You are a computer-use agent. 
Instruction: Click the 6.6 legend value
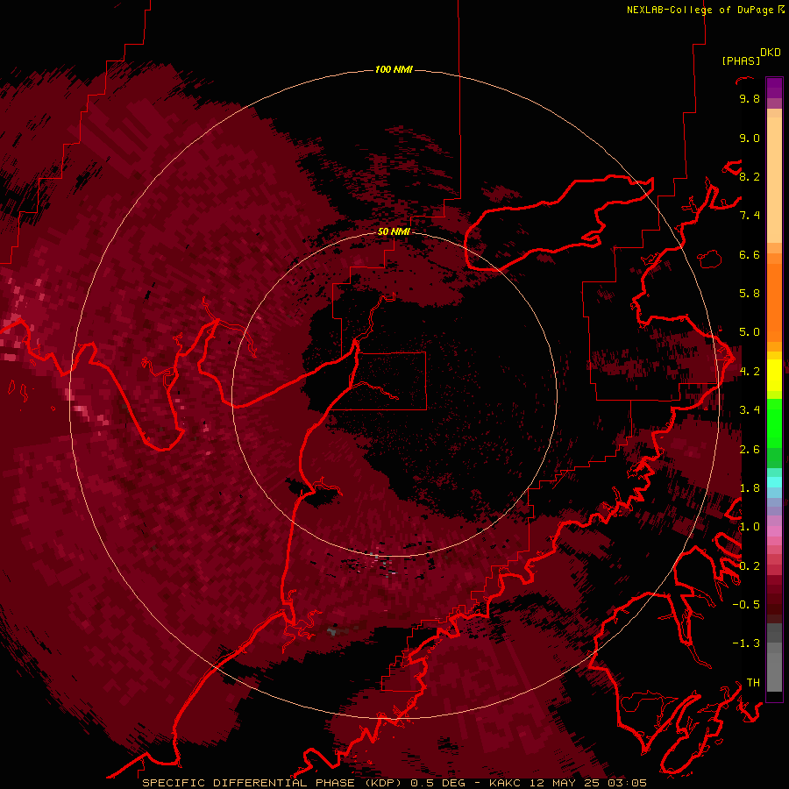coord(750,254)
